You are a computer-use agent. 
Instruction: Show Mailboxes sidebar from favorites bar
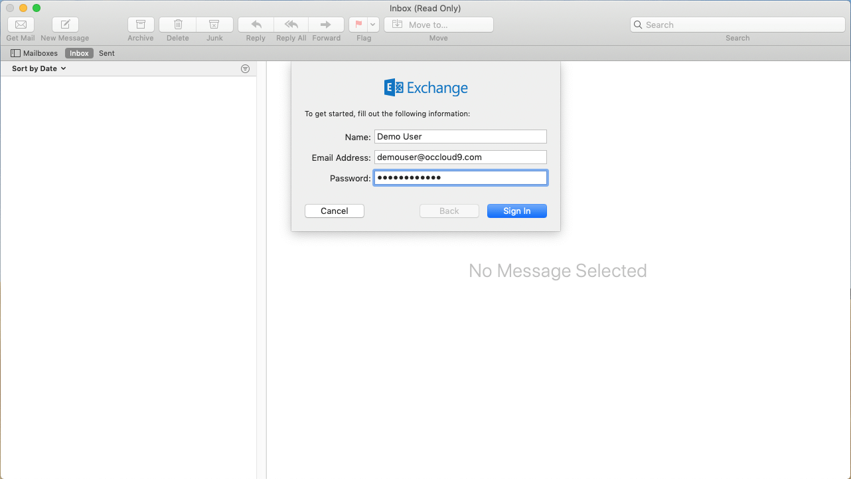click(35, 53)
